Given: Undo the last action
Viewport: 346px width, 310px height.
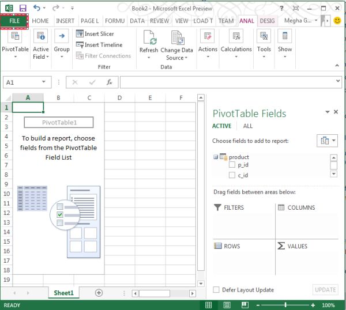Looking at the screenshot, I should coord(37,8).
